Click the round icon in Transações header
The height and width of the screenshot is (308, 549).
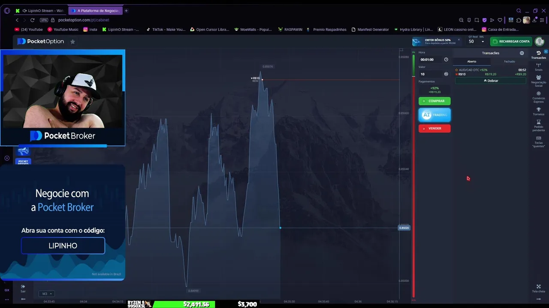[x=522, y=53]
